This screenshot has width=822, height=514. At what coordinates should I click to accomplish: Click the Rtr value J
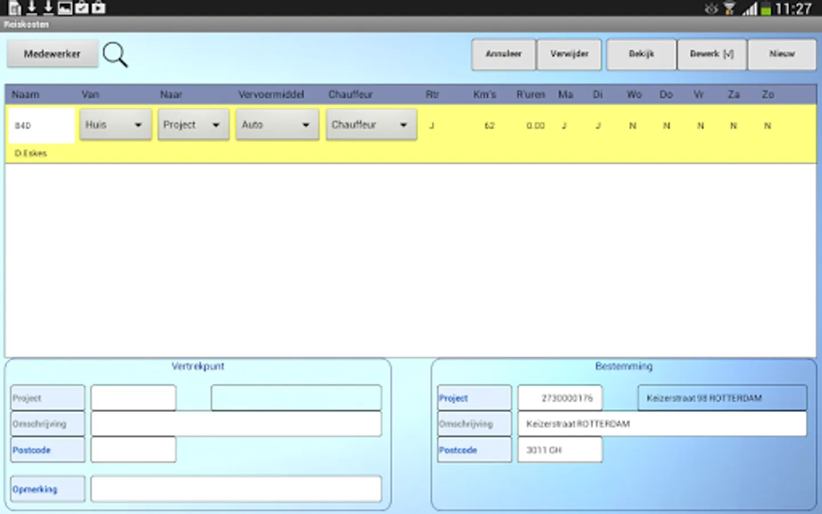(x=432, y=126)
